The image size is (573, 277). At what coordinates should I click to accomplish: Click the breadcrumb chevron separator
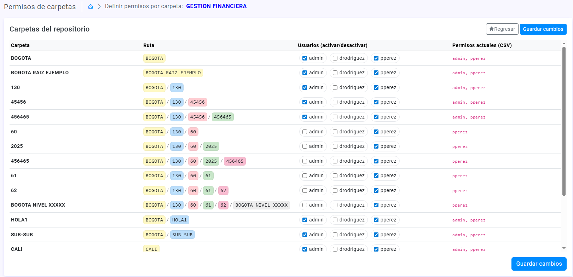(x=99, y=6)
